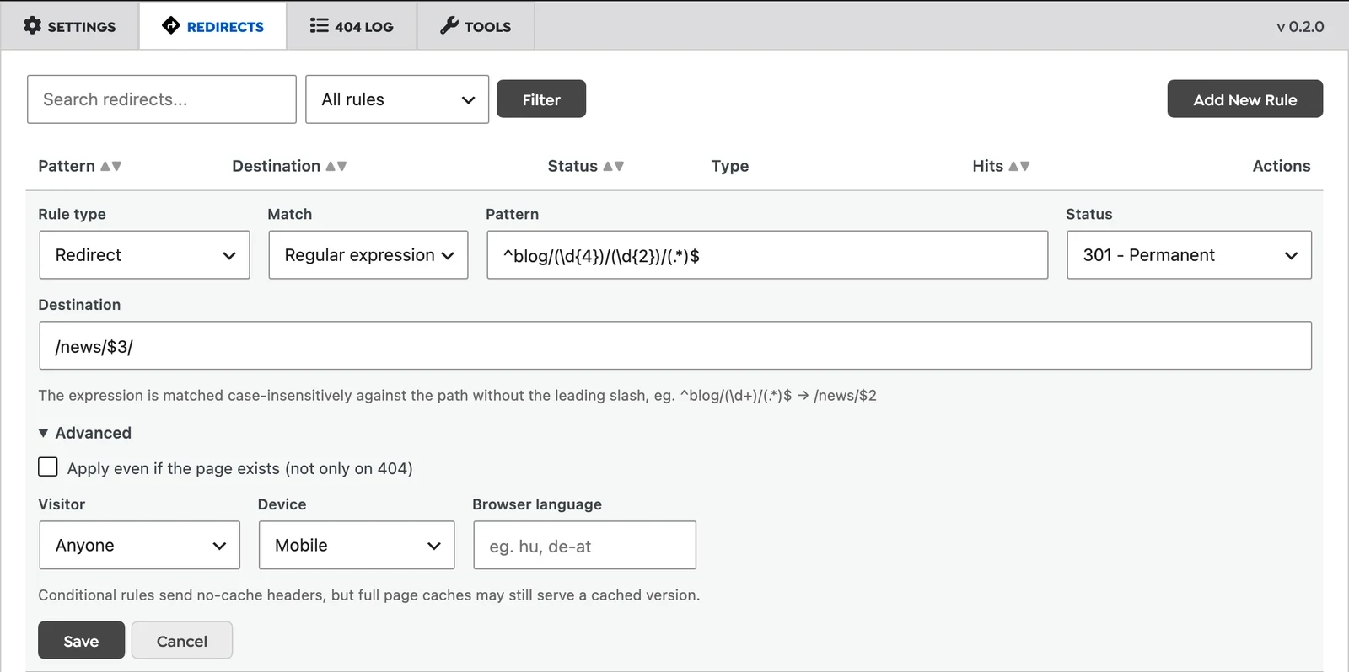
Task: Save the redirect rule
Action: [81, 640]
